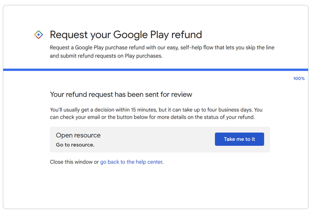
Task: Click the line mentioning "self-help flow"
Action: [x=162, y=48]
